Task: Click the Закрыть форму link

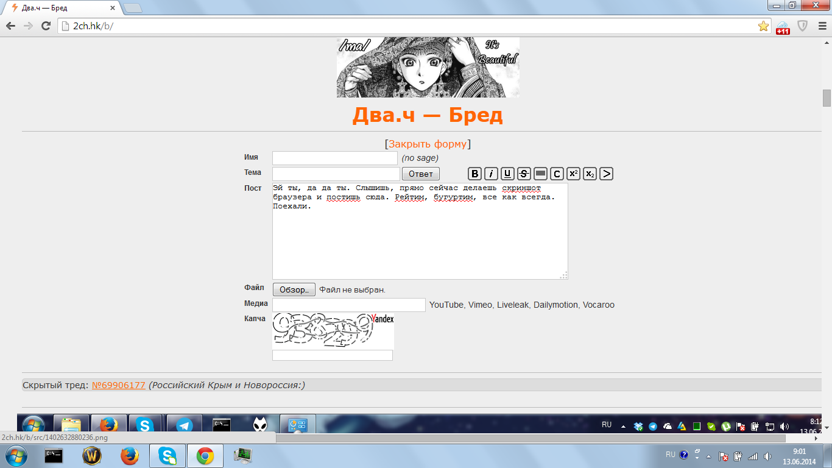Action: pos(428,144)
